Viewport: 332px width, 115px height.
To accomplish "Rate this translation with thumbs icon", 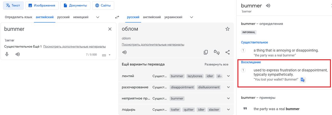I will [x=217, y=52].
